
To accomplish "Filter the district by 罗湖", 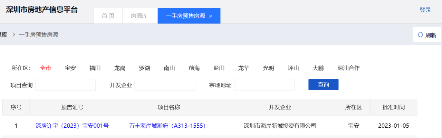I will [145, 68].
